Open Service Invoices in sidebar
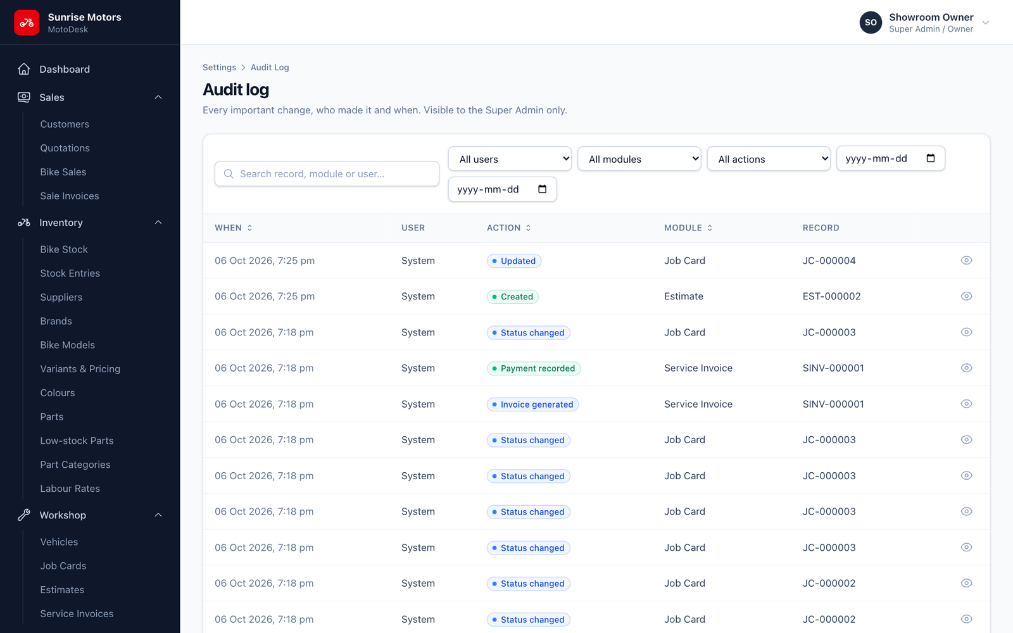The width and height of the screenshot is (1013, 633). (77, 614)
